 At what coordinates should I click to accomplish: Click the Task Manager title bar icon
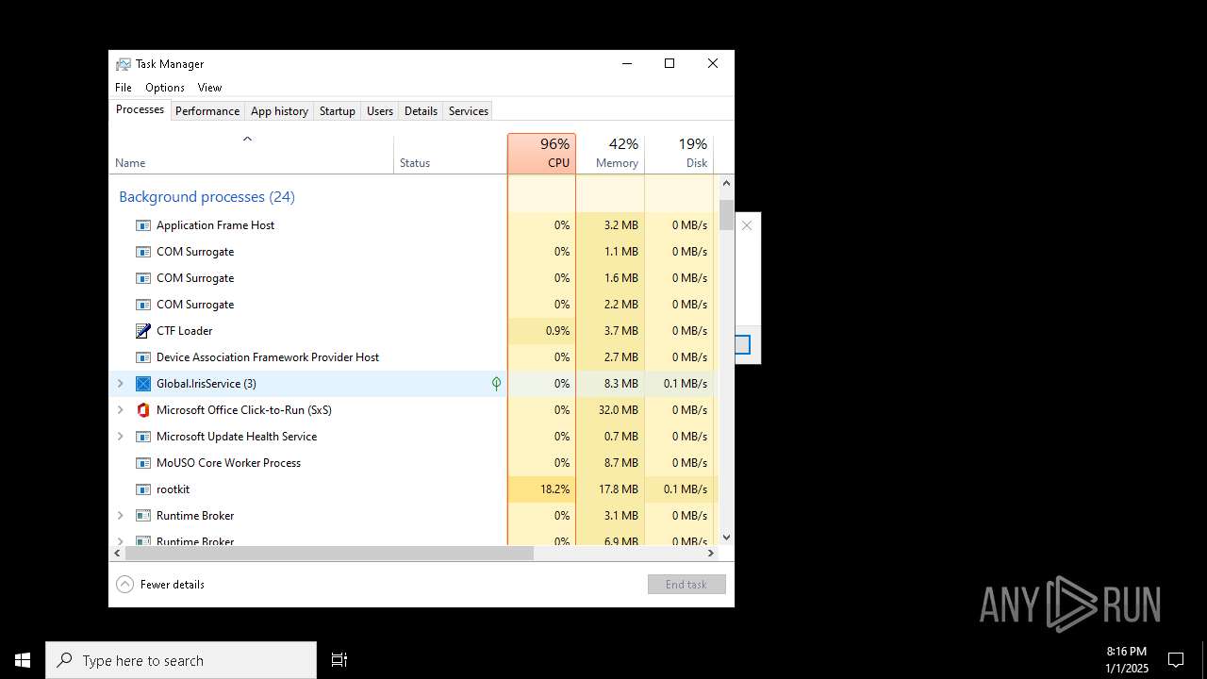[124, 64]
